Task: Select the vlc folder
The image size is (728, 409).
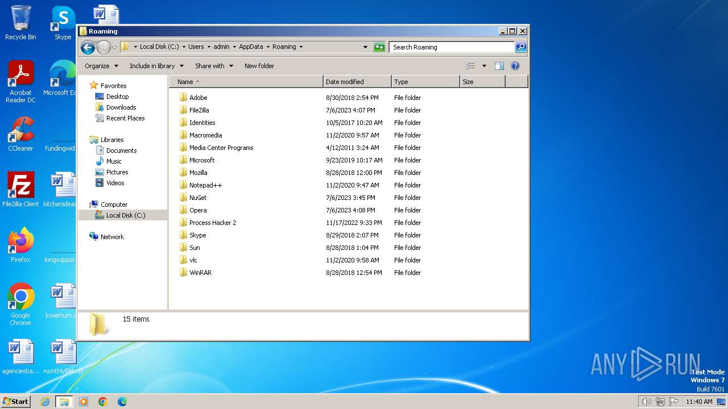Action: tap(193, 260)
